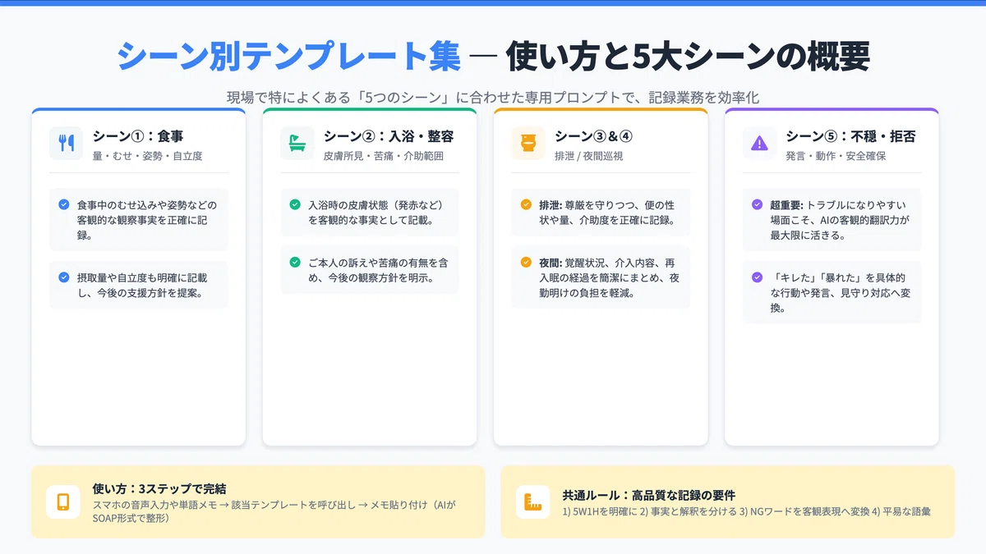Screen dimensions: 986x554
Task: Click green checkmark next to 入浴時の皮膚状態 text
Action: pos(295,204)
